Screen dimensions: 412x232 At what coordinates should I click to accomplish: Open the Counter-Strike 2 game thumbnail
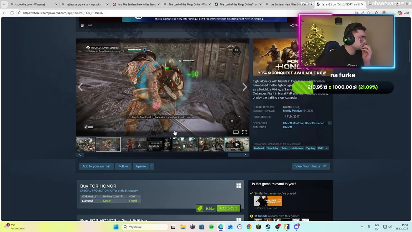[x=268, y=201]
